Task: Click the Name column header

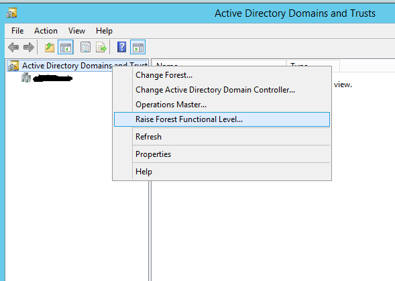Action: pos(219,64)
